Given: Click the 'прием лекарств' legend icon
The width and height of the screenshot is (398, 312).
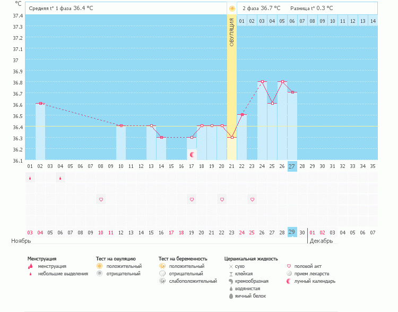Looking at the screenshot, I should click(289, 274).
